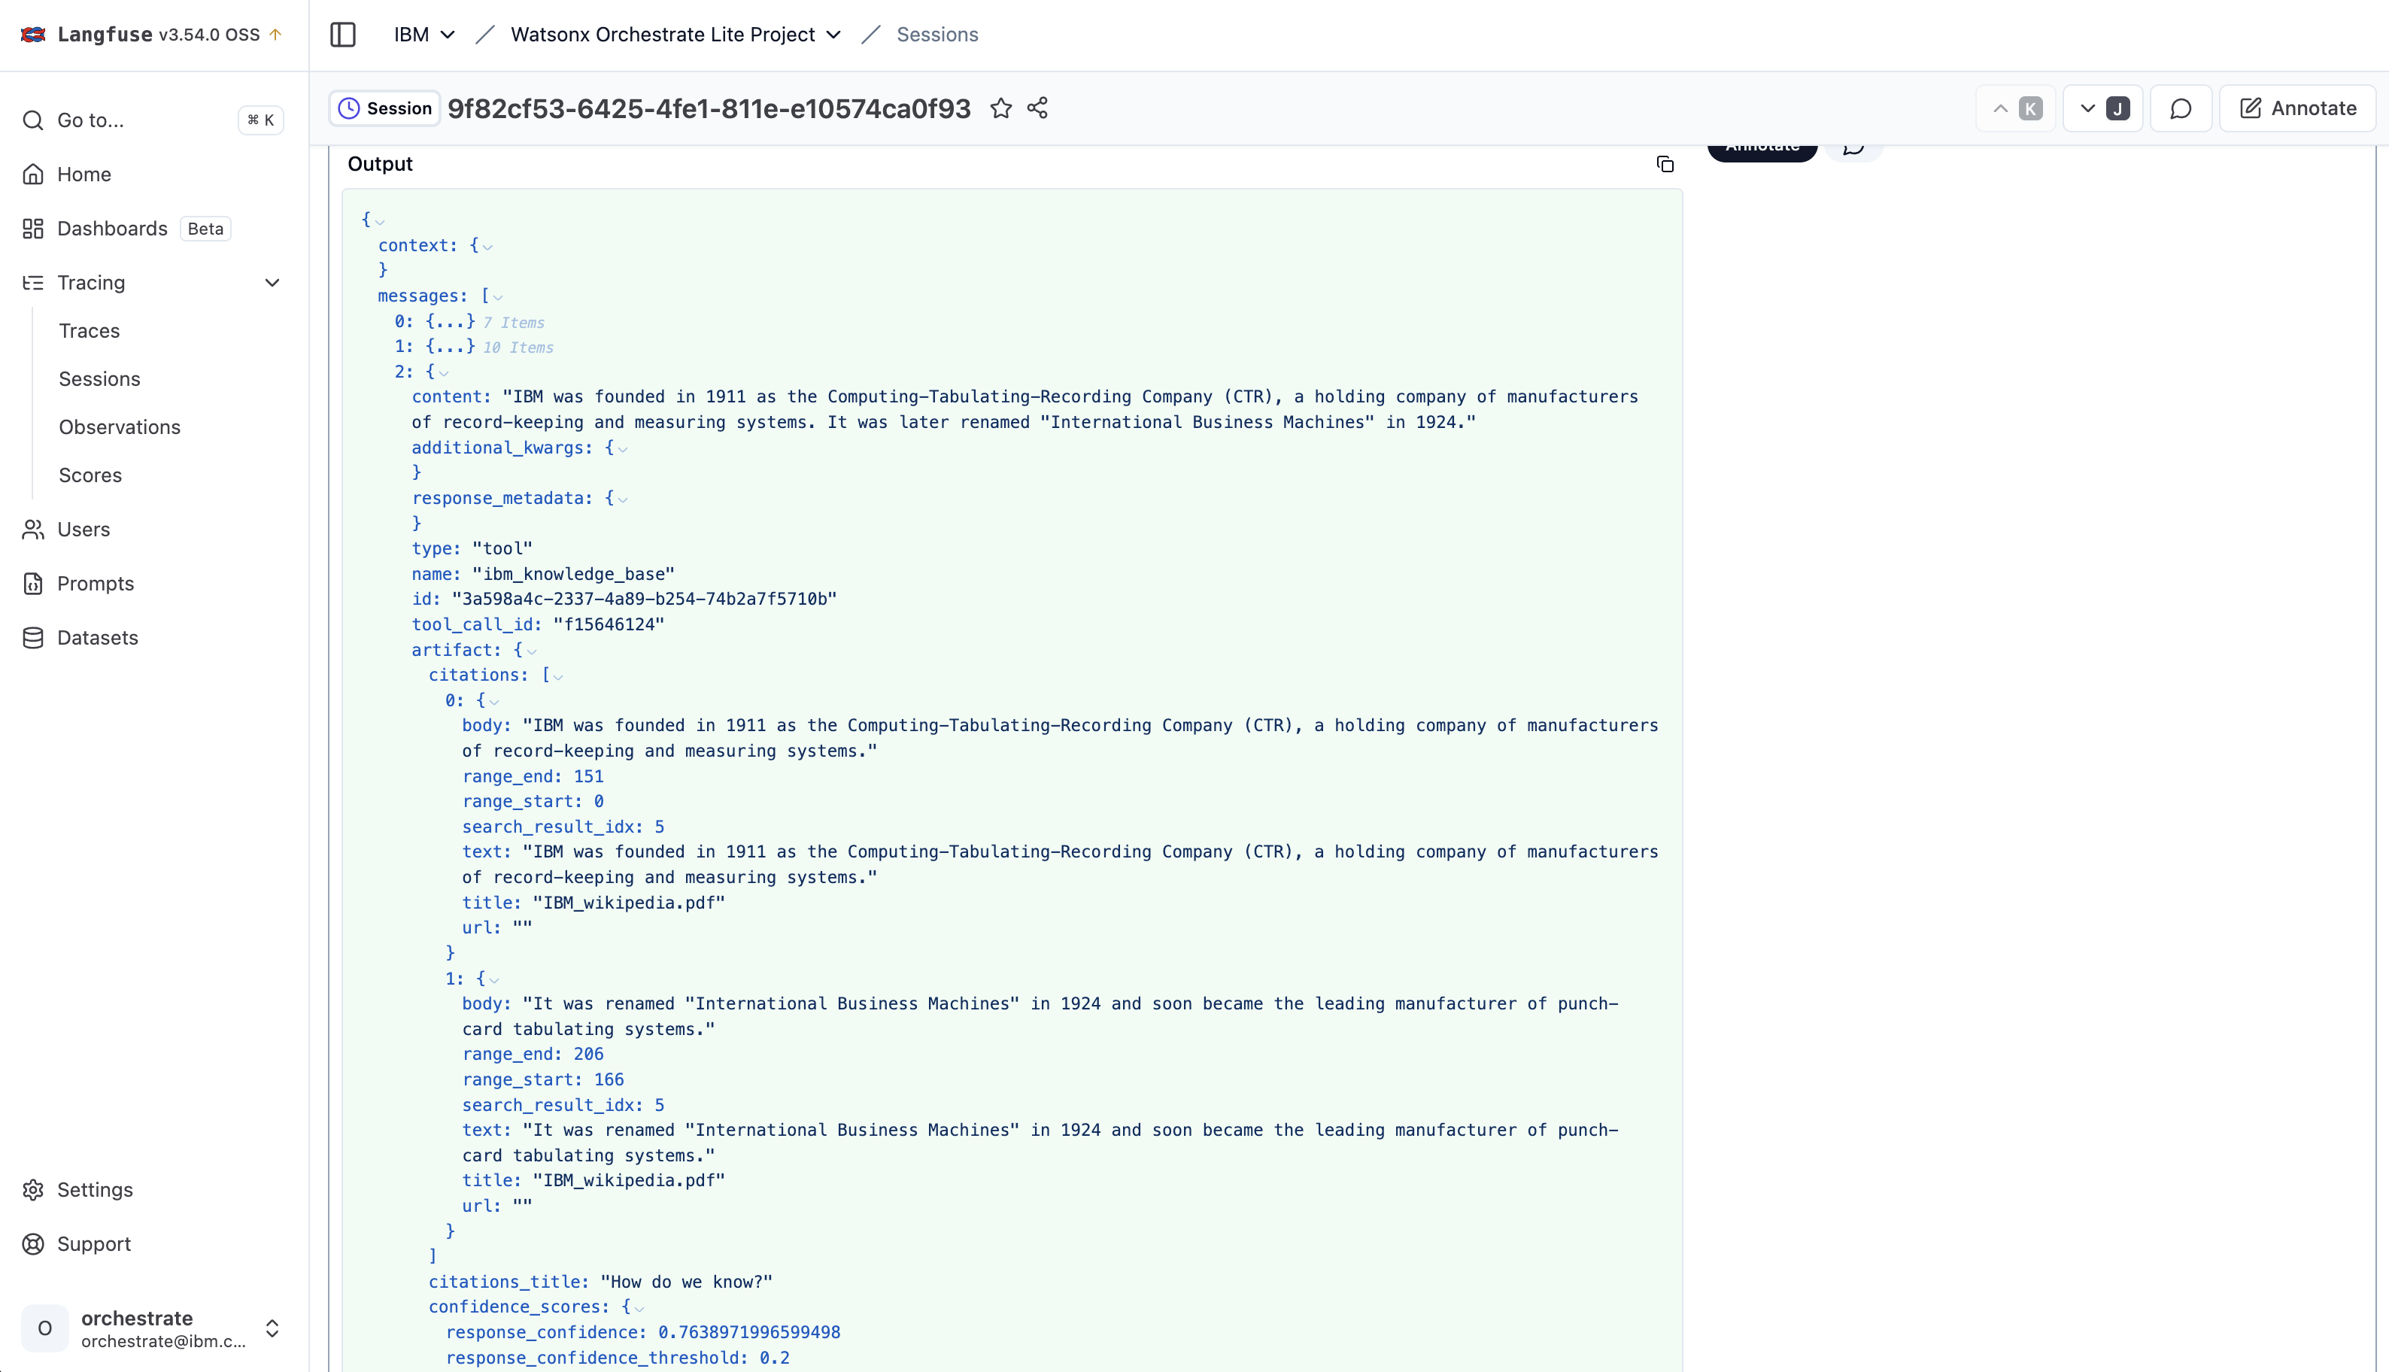Click the tool_call_id value "f15646124"
This screenshot has height=1372, width=2389.
click(609, 624)
